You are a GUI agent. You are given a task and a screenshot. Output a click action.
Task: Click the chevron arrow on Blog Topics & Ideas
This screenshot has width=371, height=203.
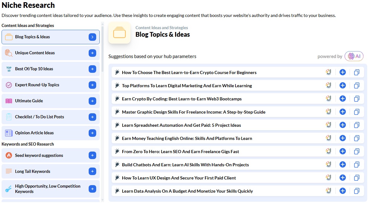pos(92,37)
